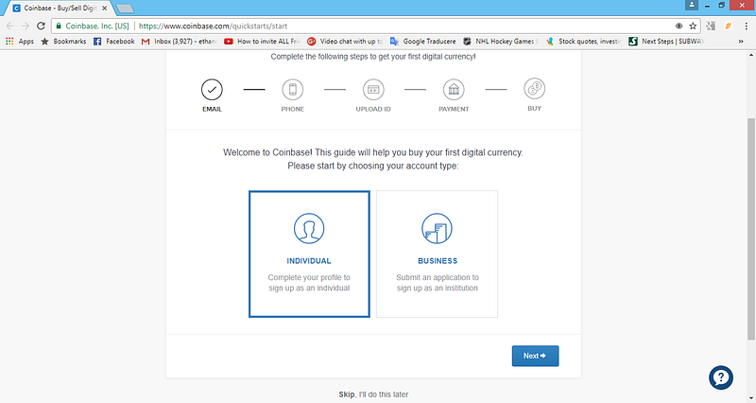The image size is (756, 403).
Task: Click the Buy coins step icon
Action: coord(534,89)
